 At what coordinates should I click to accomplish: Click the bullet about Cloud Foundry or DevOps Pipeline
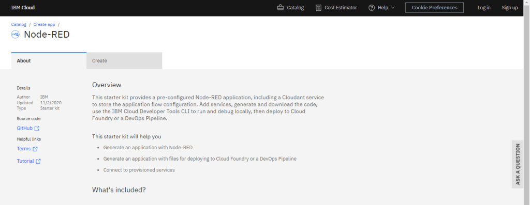[200, 159]
